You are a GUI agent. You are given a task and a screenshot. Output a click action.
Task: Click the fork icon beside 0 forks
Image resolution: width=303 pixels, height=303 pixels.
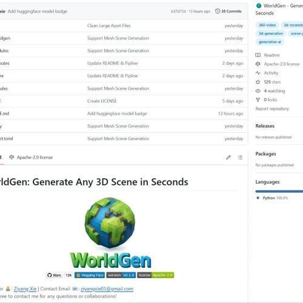point(258,99)
